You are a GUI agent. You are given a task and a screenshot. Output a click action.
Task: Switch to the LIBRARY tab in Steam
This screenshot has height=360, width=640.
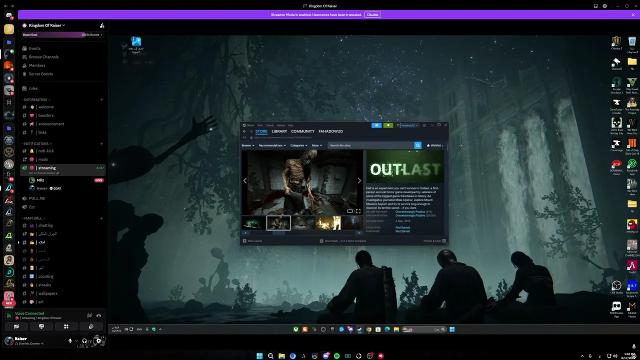click(279, 131)
